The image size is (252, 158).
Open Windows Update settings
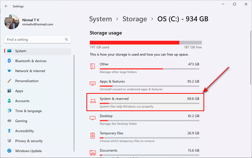38,151
